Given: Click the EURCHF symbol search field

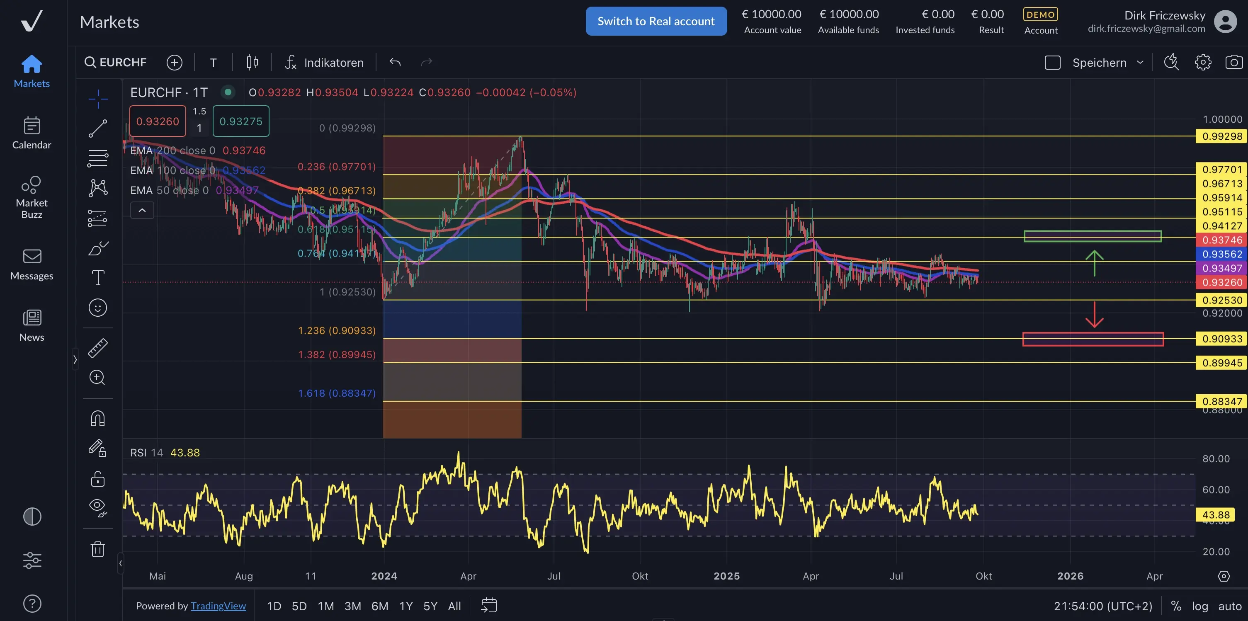Looking at the screenshot, I should coord(116,63).
